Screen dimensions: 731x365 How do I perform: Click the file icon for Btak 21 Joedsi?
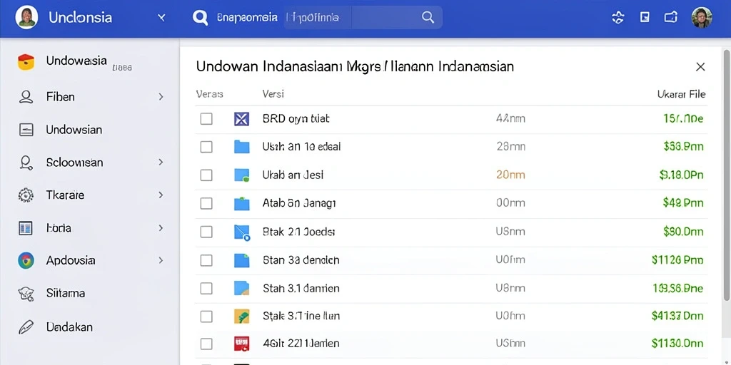242,232
